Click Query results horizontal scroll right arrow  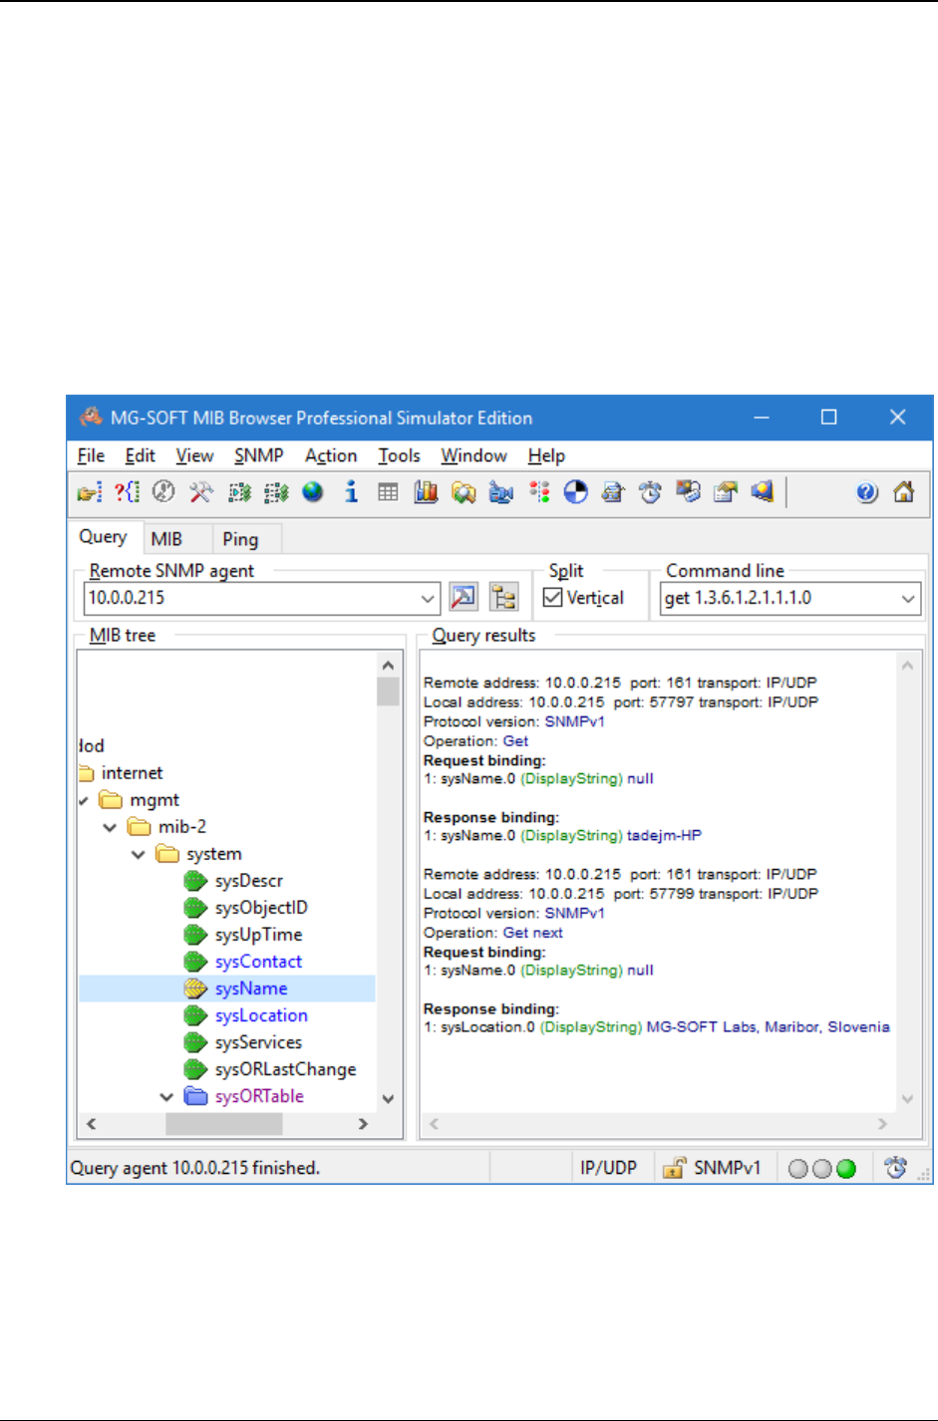[883, 1124]
